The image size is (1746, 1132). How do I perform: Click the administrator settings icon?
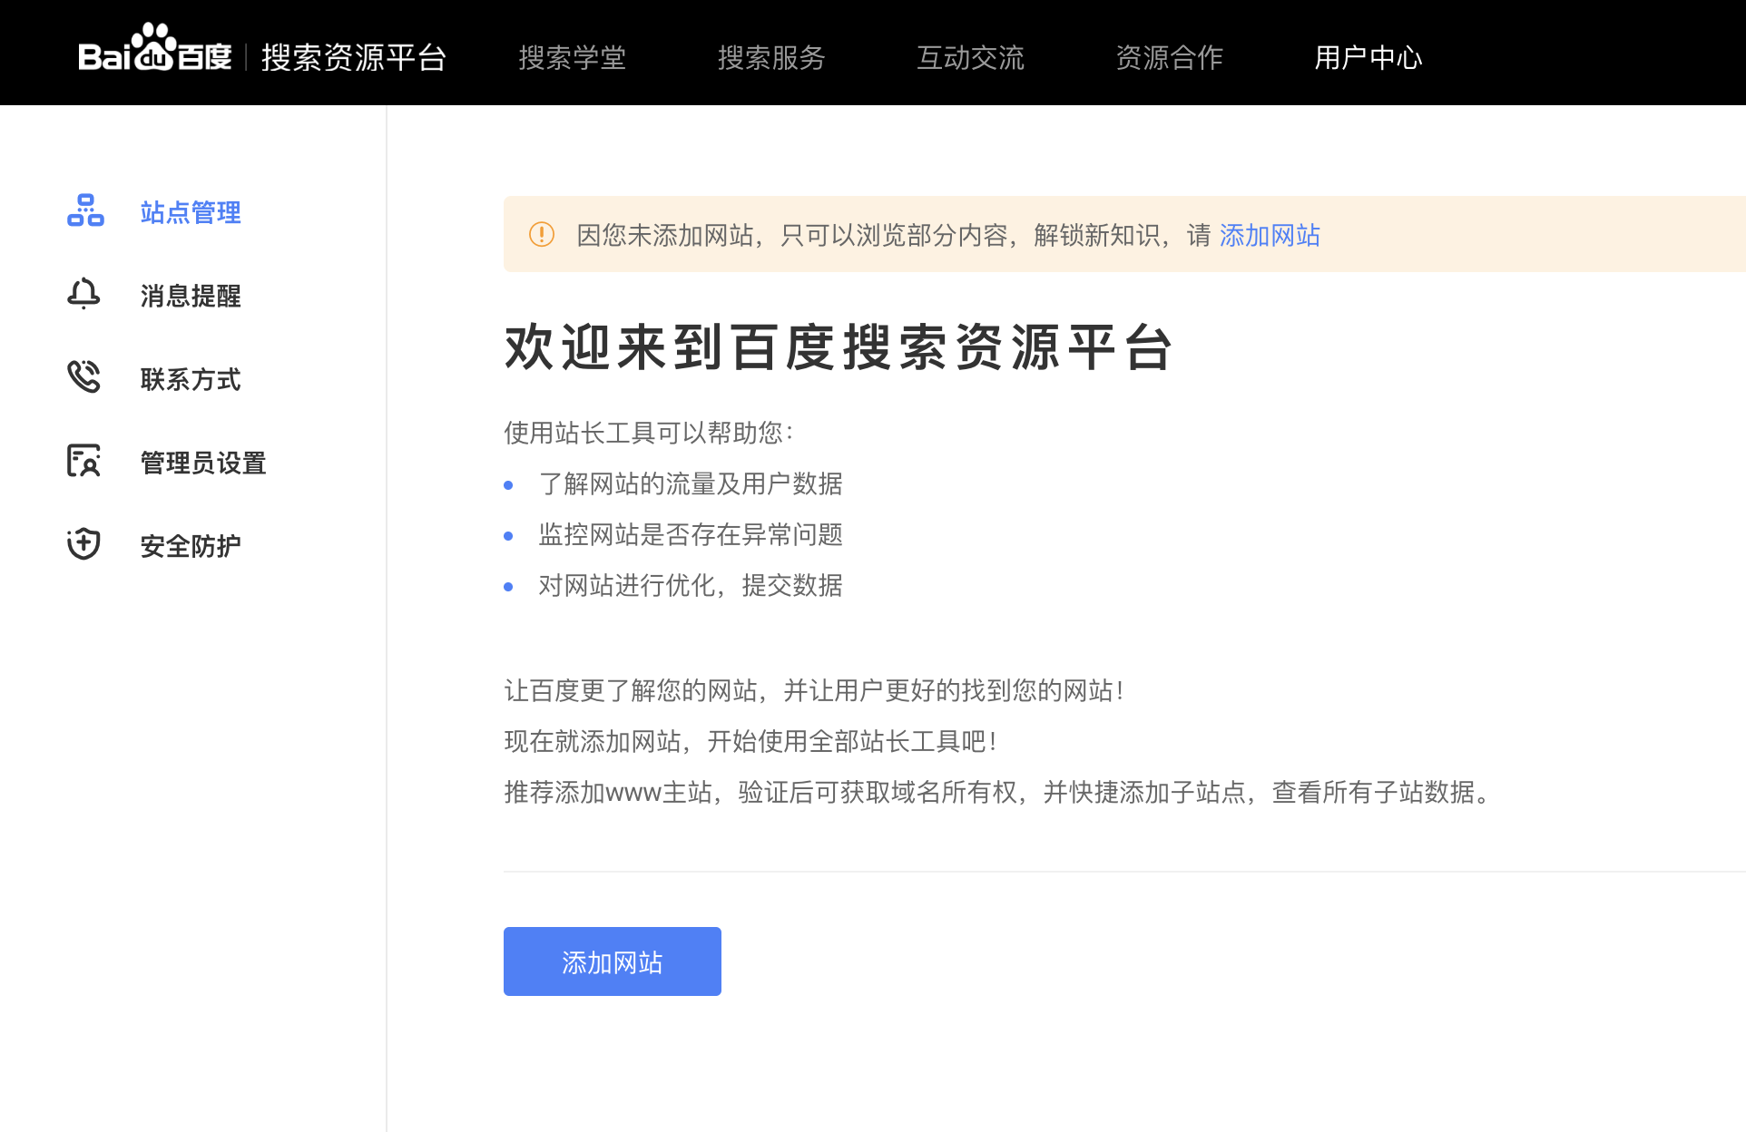(83, 460)
